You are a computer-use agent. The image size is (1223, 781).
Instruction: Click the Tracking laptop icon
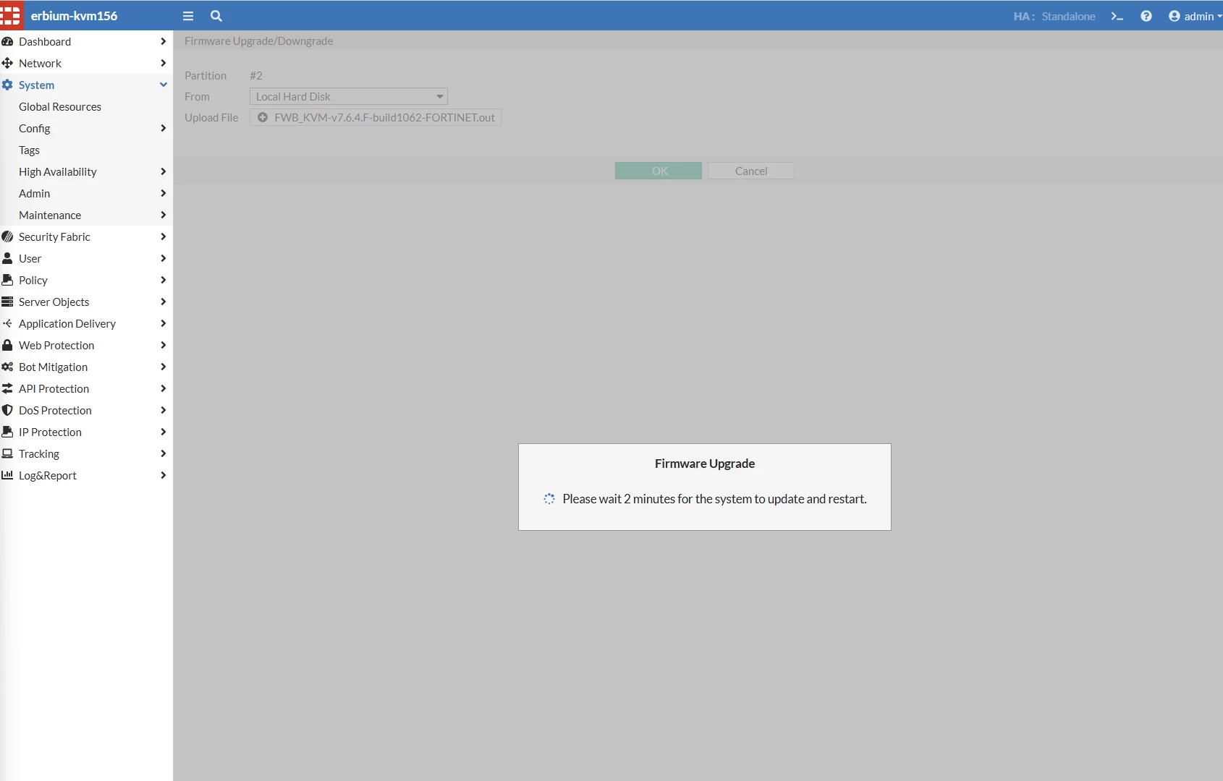coord(7,453)
